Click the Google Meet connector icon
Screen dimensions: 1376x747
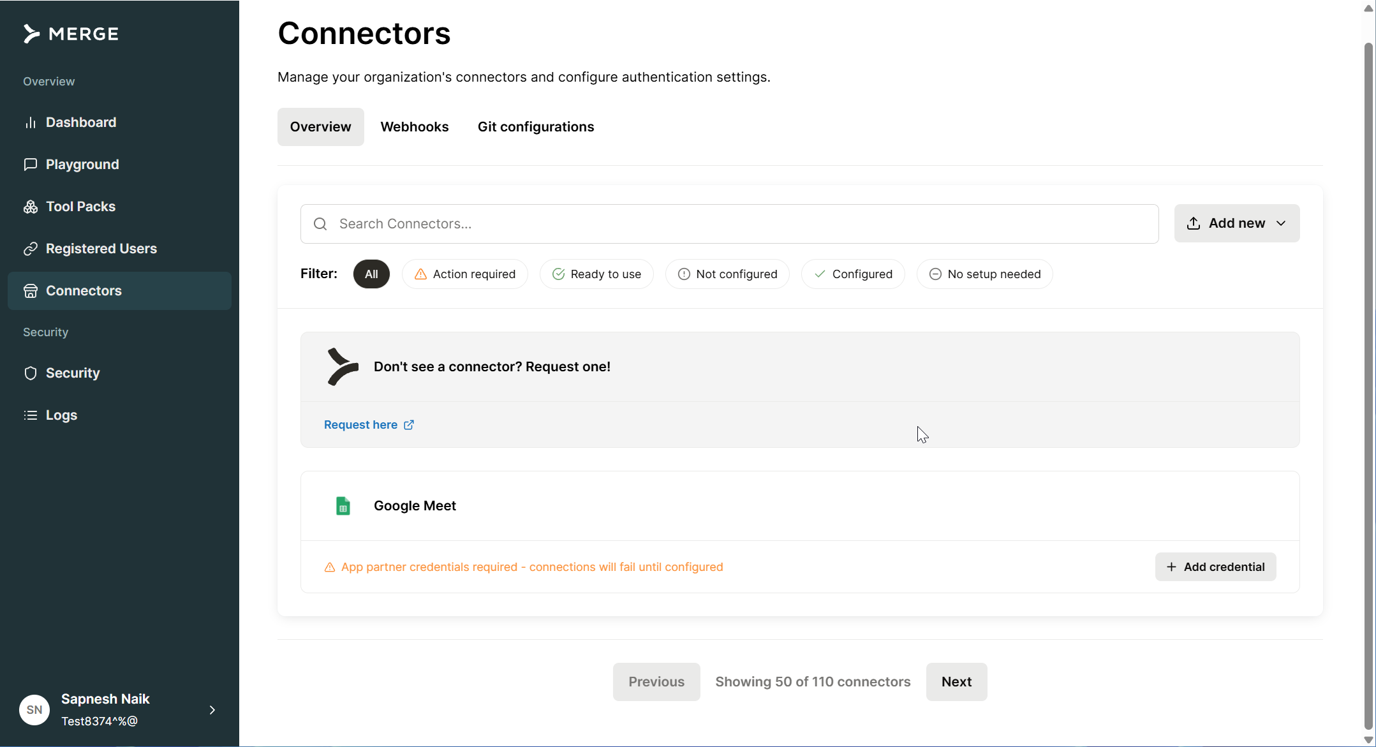[x=343, y=506]
